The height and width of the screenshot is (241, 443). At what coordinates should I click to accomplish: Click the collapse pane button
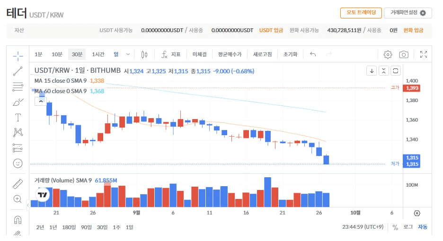pyautogui.click(x=384, y=71)
